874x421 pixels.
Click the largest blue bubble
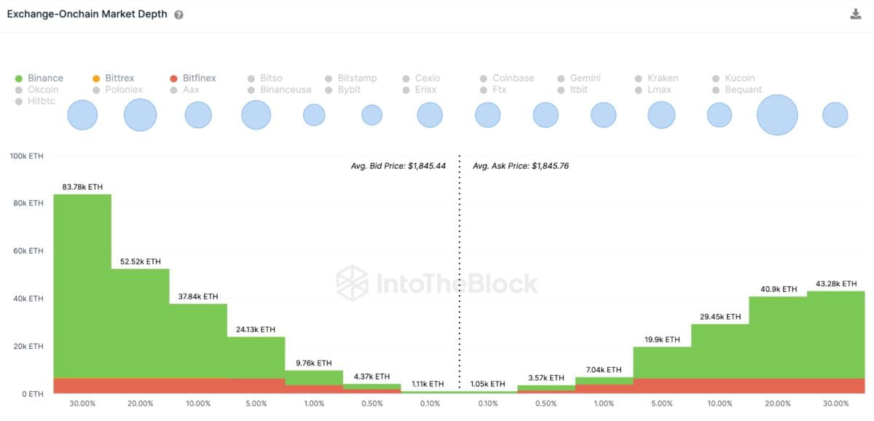click(x=777, y=115)
